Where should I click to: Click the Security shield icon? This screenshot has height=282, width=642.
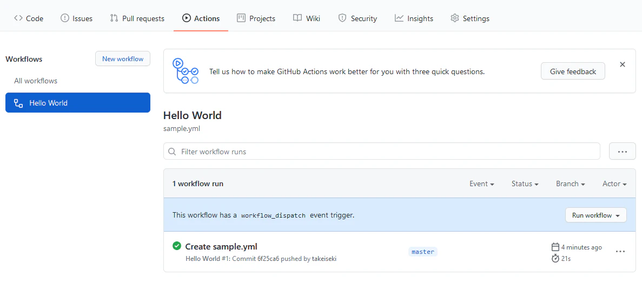342,18
